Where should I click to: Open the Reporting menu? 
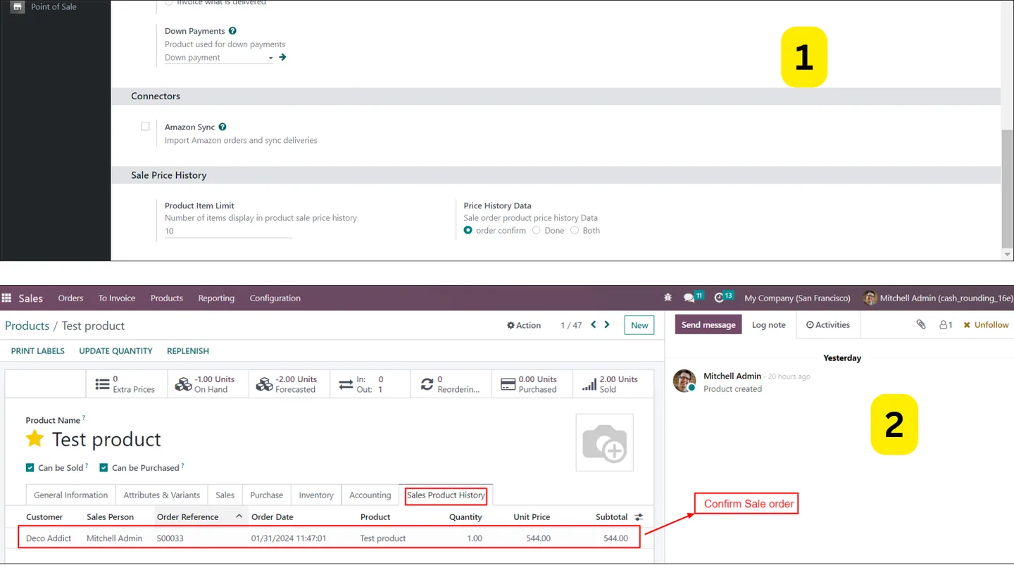pos(216,298)
